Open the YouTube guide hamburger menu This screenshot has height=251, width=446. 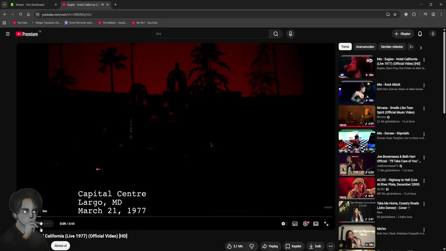[8, 34]
